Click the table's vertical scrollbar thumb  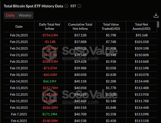click(x=158, y=24)
